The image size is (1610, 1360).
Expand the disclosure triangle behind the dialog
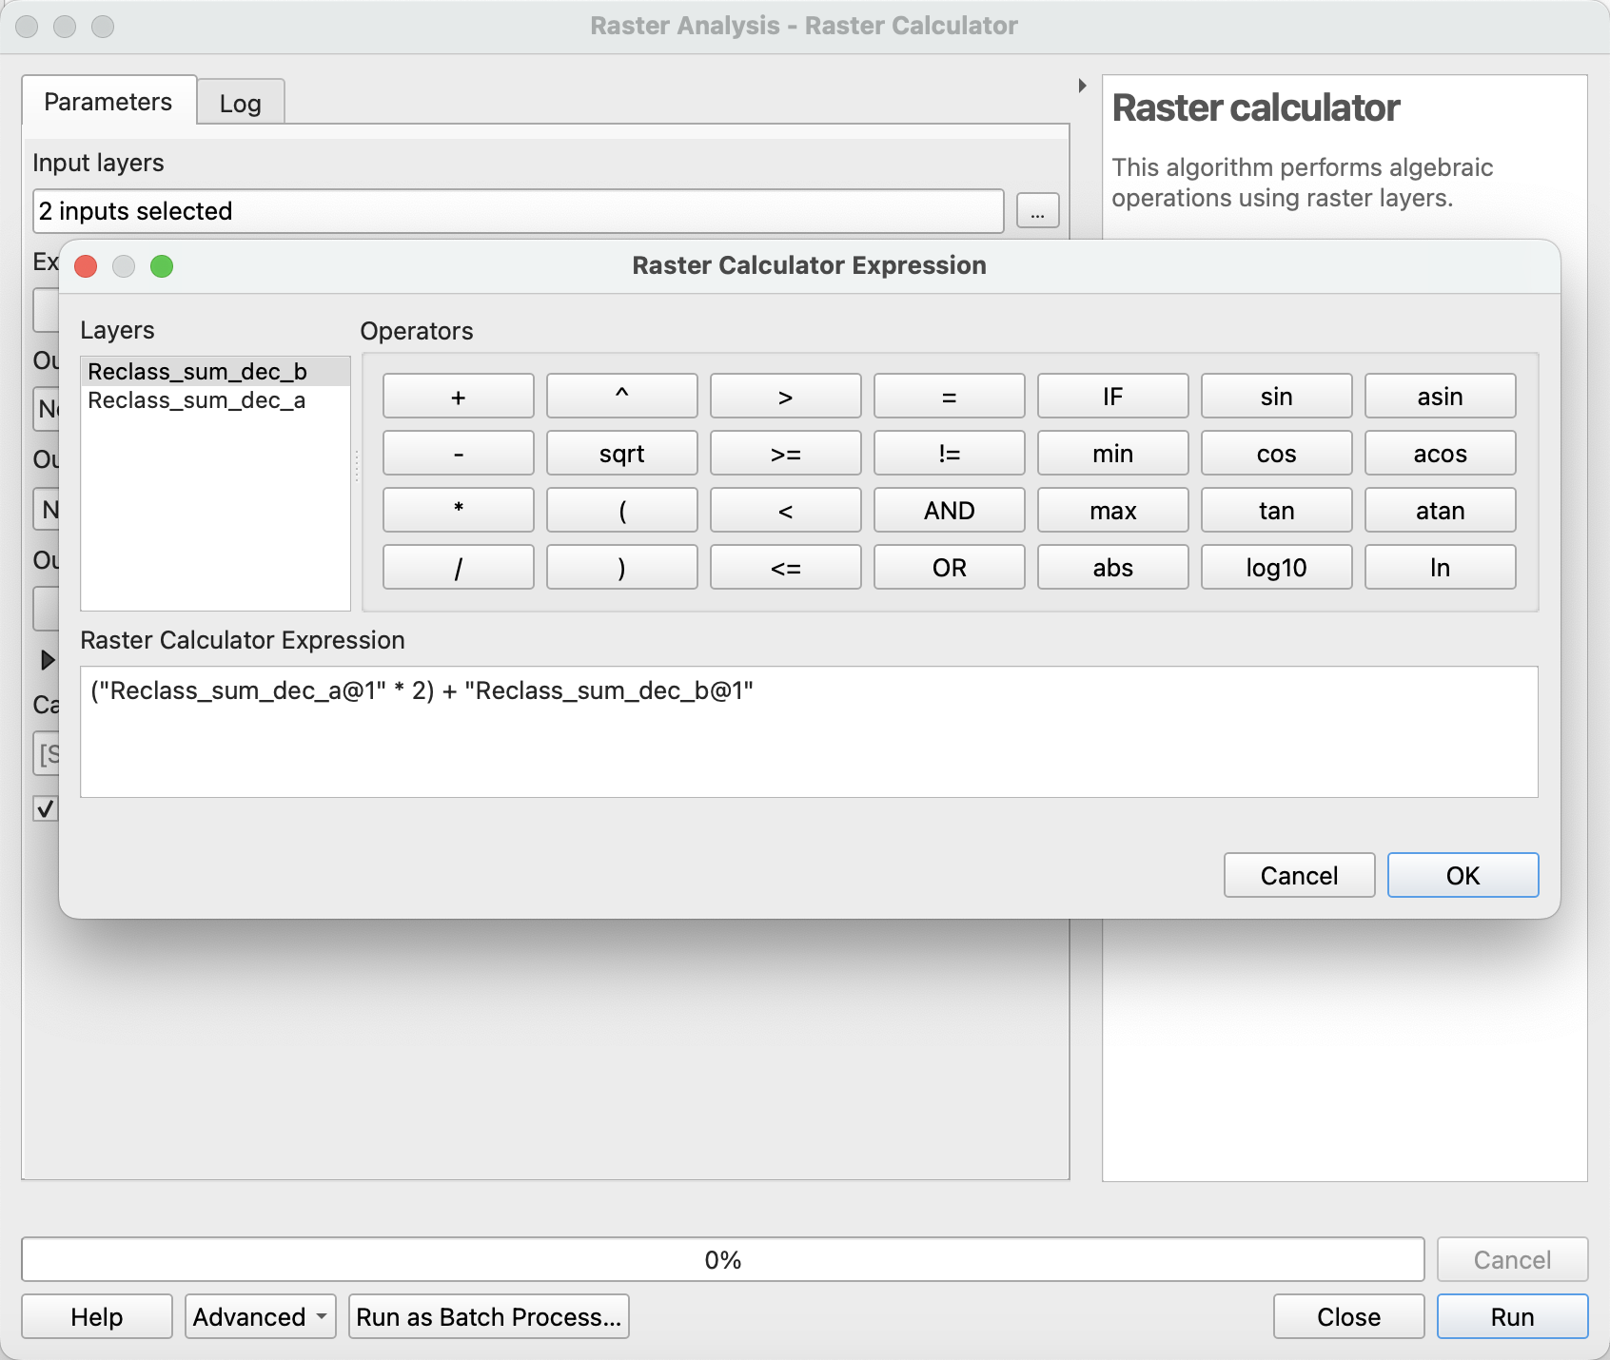pos(47,659)
